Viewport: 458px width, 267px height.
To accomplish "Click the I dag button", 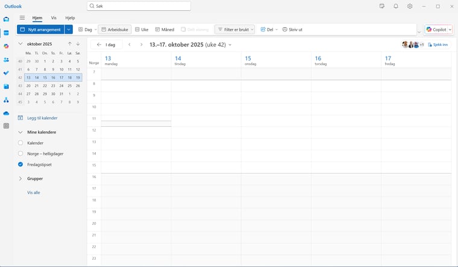I will [106, 44].
